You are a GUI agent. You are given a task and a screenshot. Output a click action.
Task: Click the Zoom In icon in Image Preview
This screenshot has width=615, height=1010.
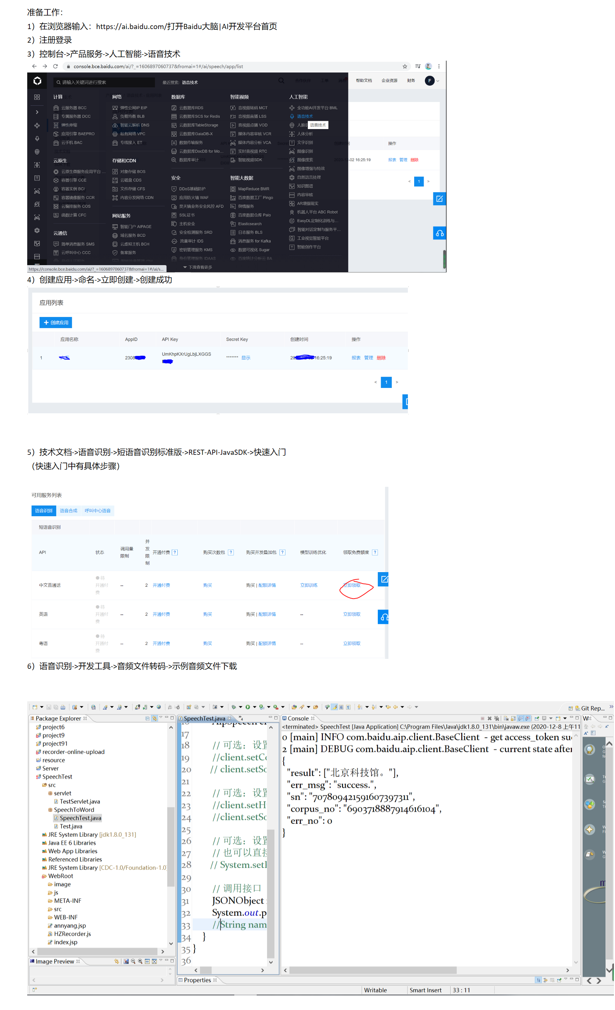click(140, 961)
